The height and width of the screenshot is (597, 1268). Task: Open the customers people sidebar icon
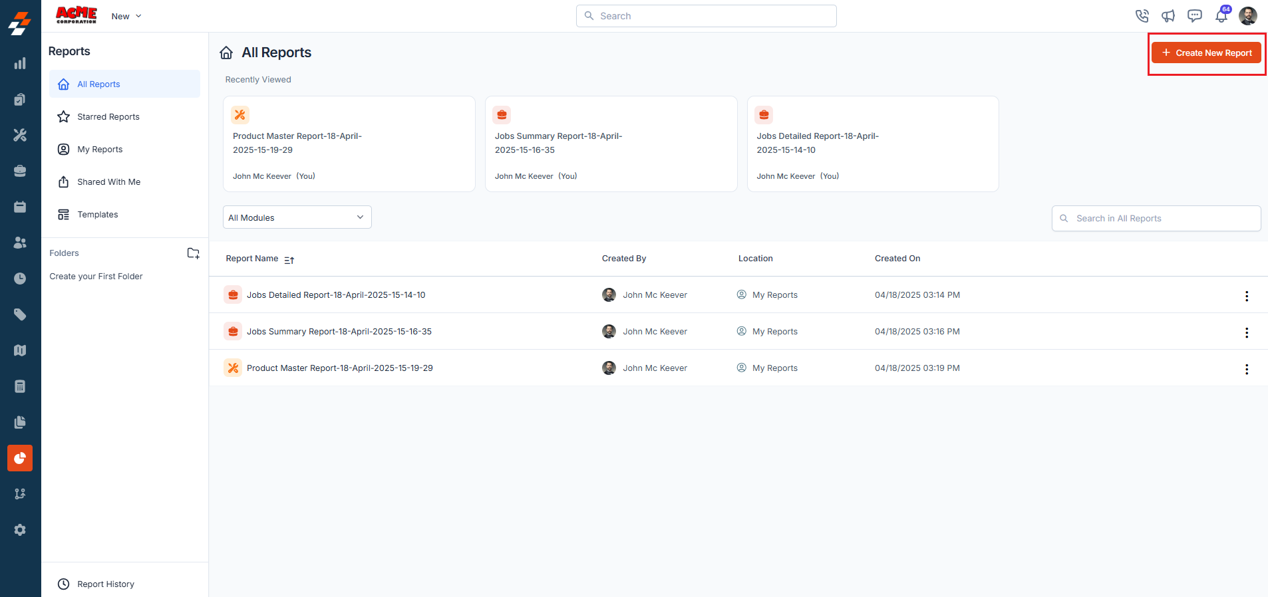(x=20, y=243)
